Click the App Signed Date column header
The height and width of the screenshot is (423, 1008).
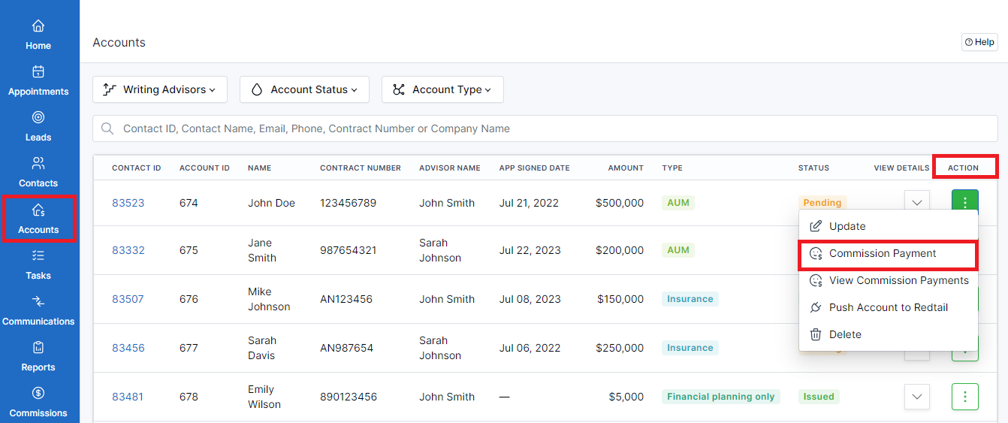(535, 168)
